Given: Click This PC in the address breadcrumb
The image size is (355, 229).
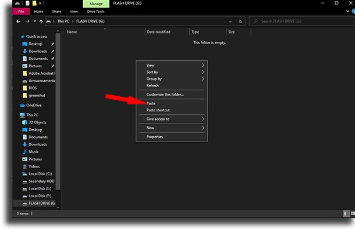Looking at the screenshot, I should (63, 21).
